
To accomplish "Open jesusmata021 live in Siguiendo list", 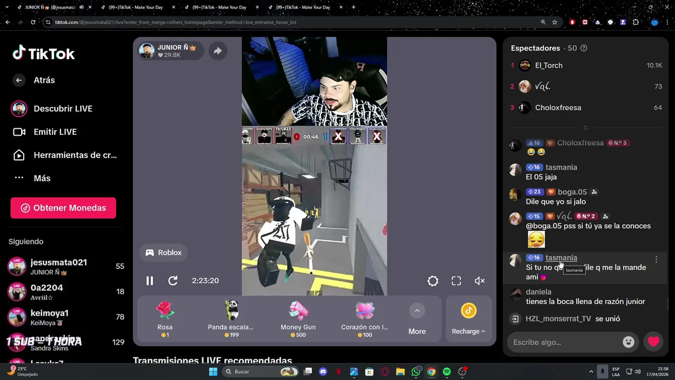I will pos(66,266).
